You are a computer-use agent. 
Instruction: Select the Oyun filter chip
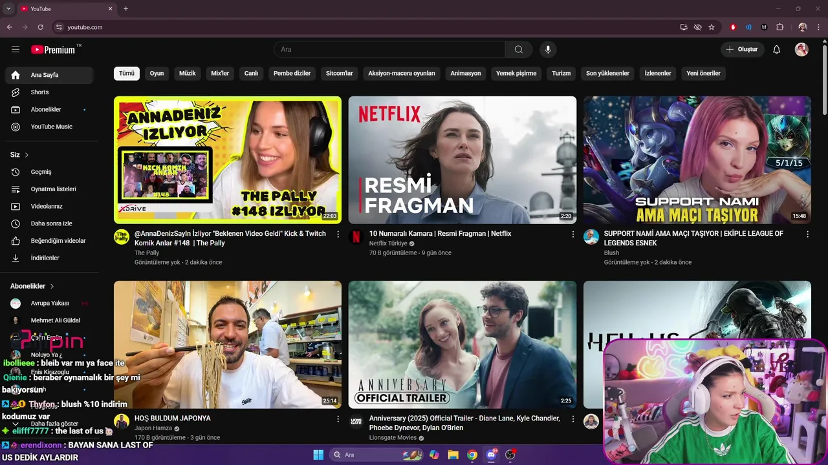pyautogui.click(x=157, y=74)
